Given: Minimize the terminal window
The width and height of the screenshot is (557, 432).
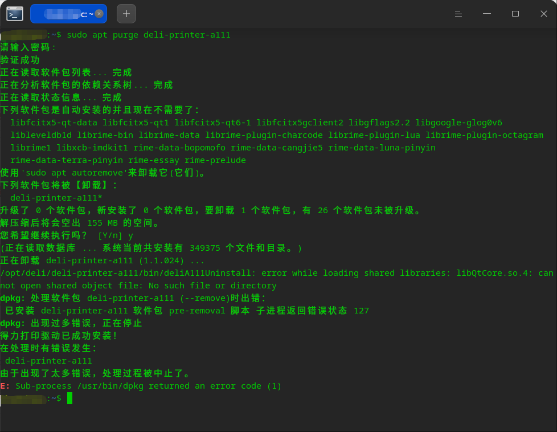Looking at the screenshot, I should tap(487, 14).
